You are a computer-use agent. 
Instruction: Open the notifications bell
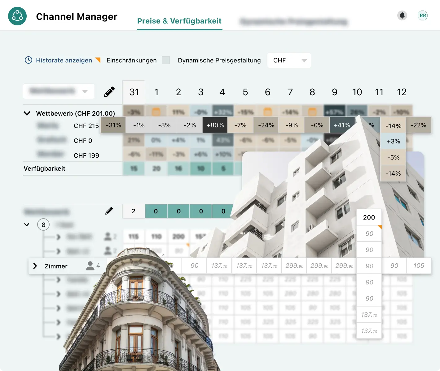point(402,15)
